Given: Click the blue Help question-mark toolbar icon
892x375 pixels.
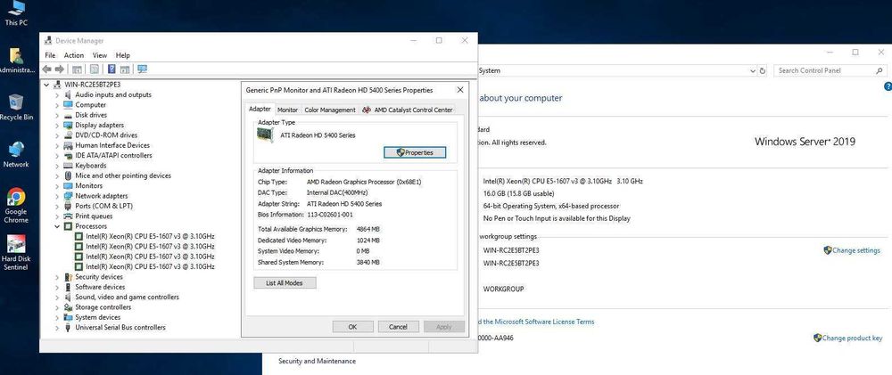Looking at the screenshot, I should coord(111,69).
